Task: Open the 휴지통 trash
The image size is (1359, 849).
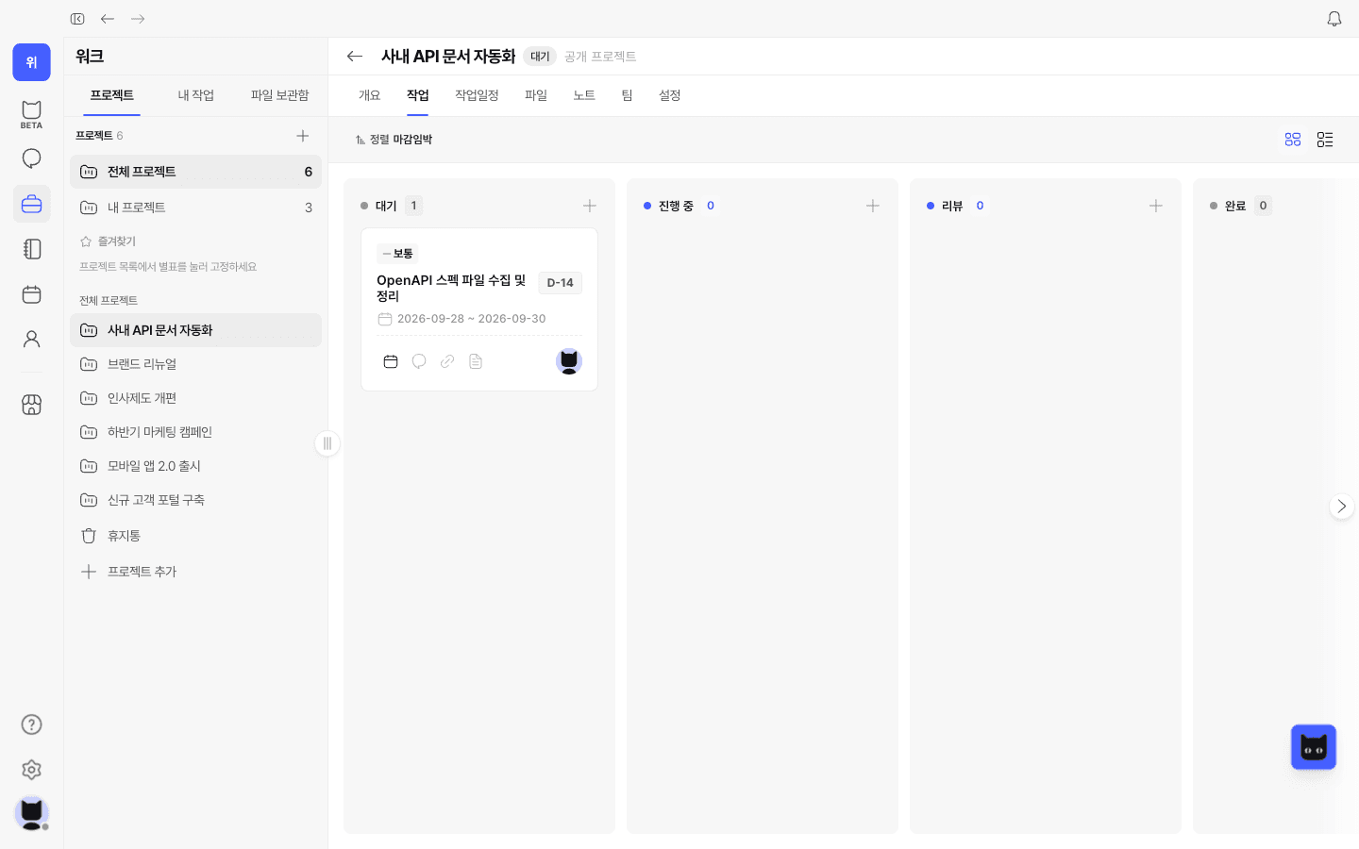Action: tap(195, 536)
